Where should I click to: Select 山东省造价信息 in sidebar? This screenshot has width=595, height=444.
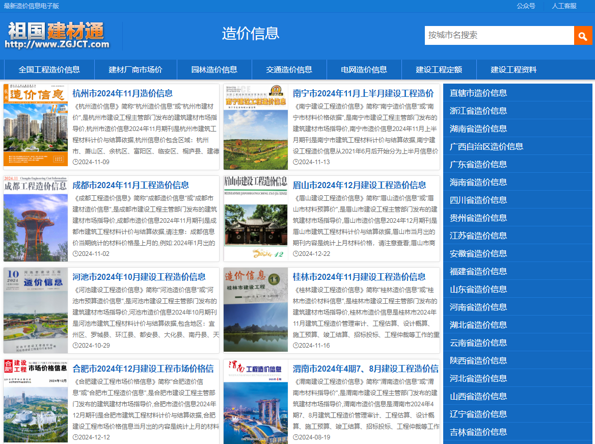pyautogui.click(x=518, y=290)
